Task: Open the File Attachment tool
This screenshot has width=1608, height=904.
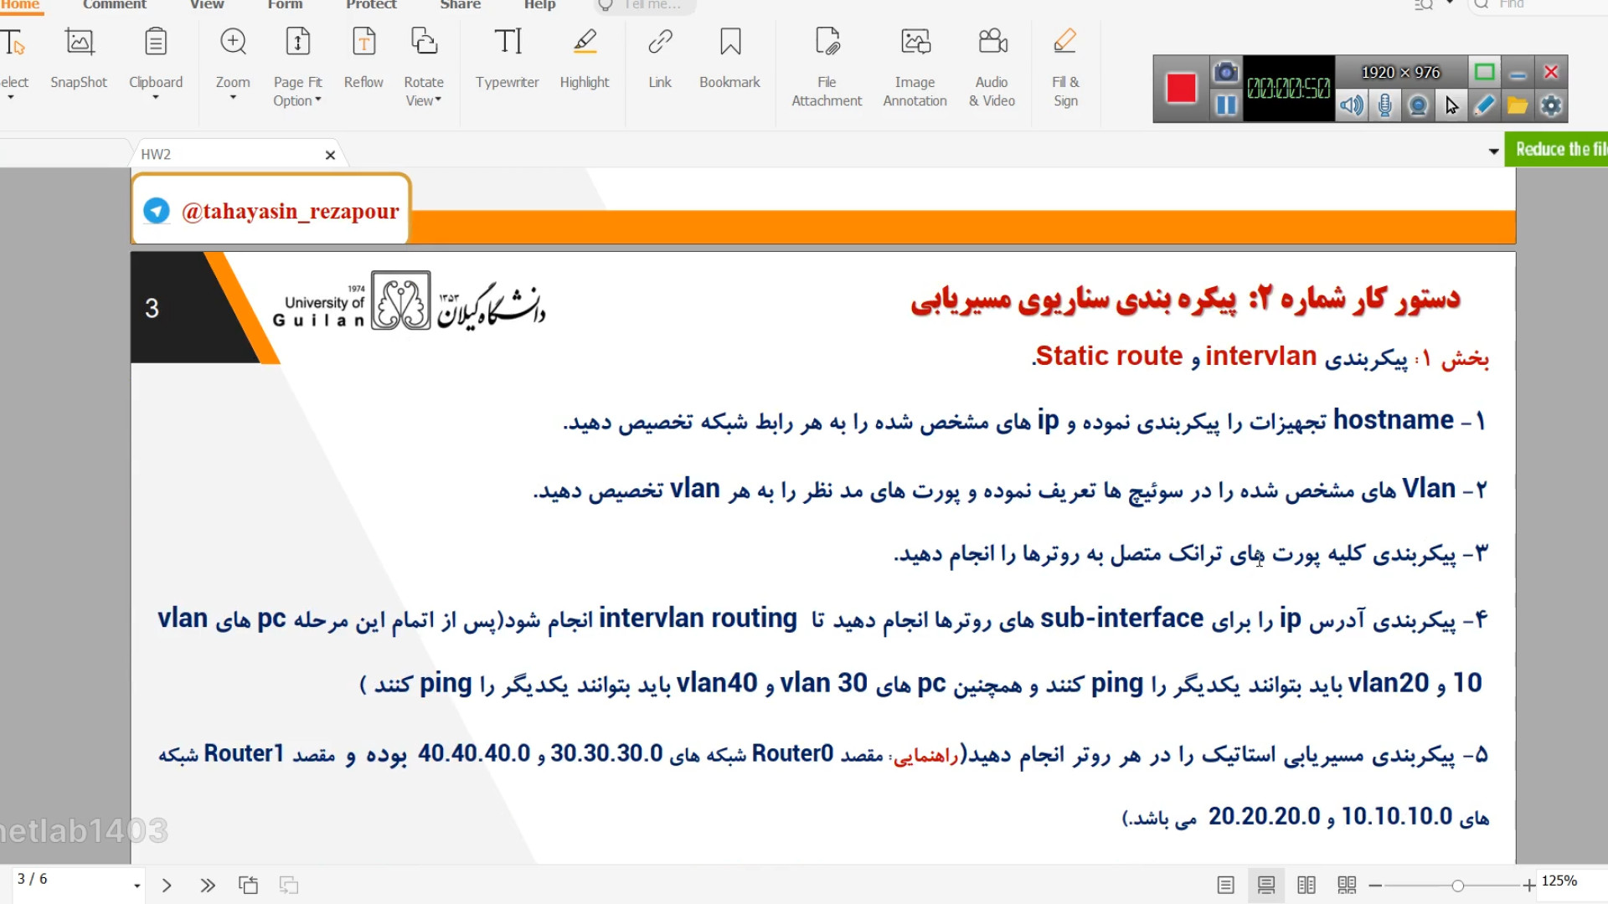Action: [827, 67]
